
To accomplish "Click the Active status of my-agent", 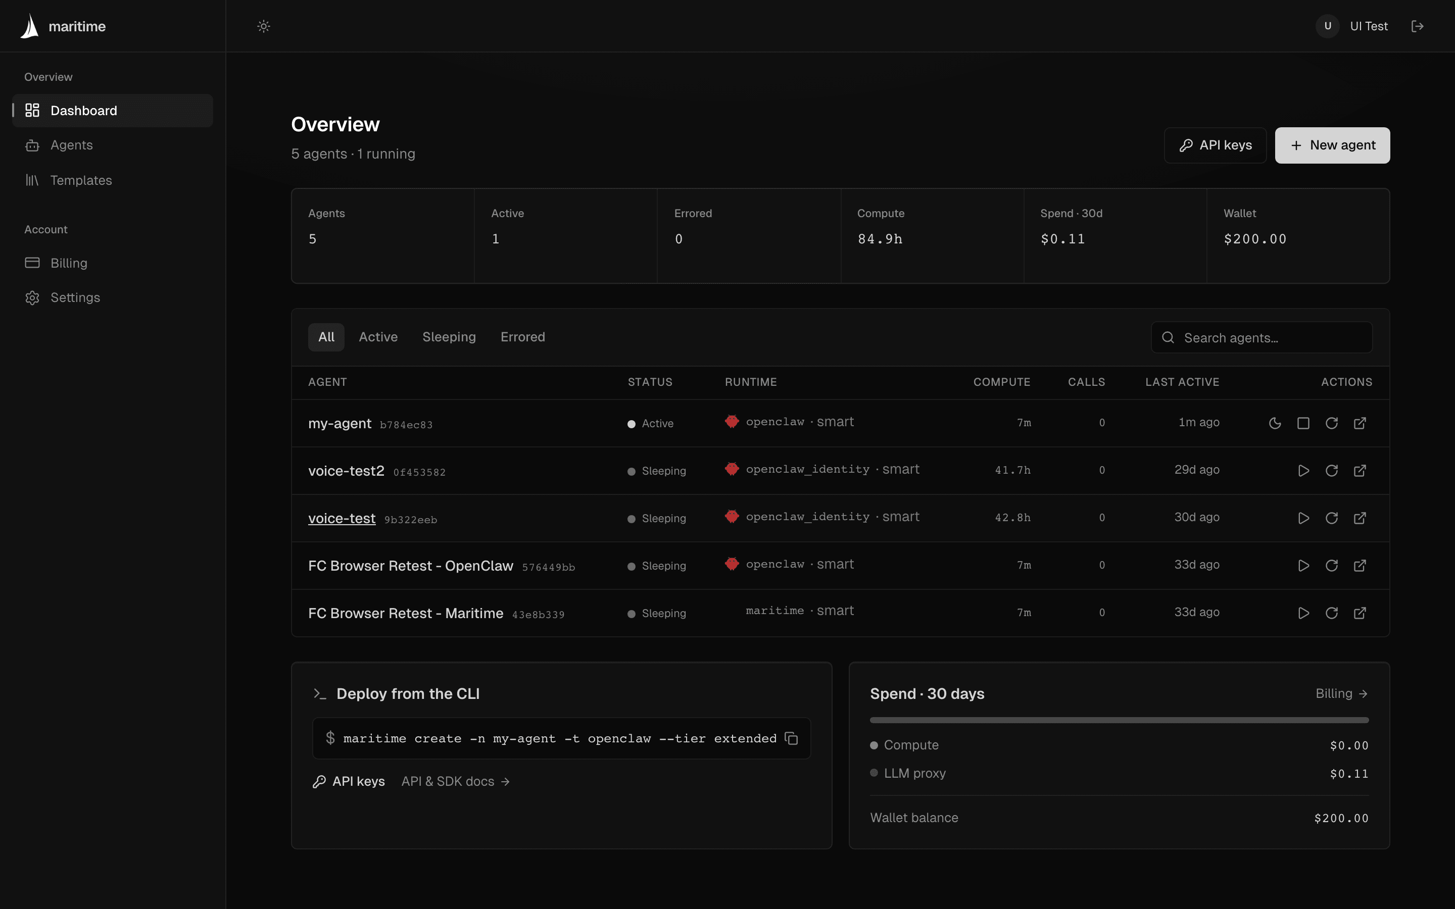I will pyautogui.click(x=651, y=423).
